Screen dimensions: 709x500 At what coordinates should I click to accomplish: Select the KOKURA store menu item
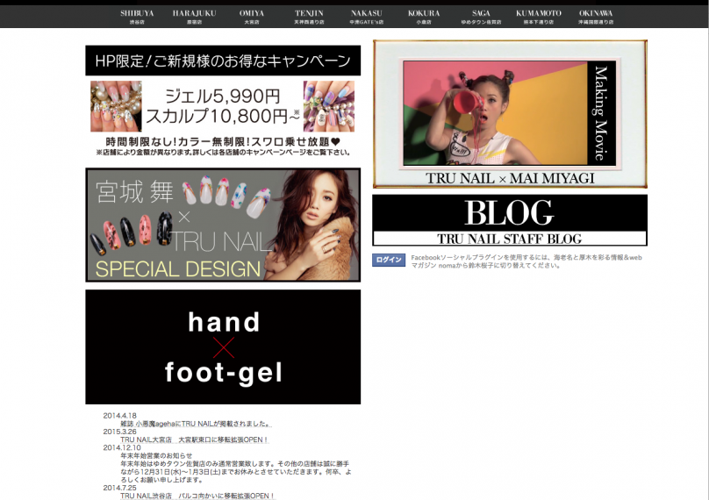(x=424, y=17)
